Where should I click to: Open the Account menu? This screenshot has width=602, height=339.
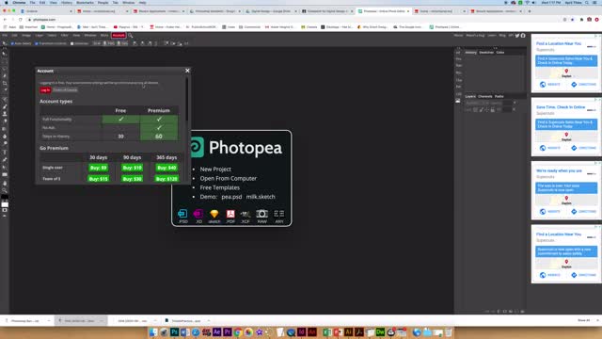coord(119,36)
